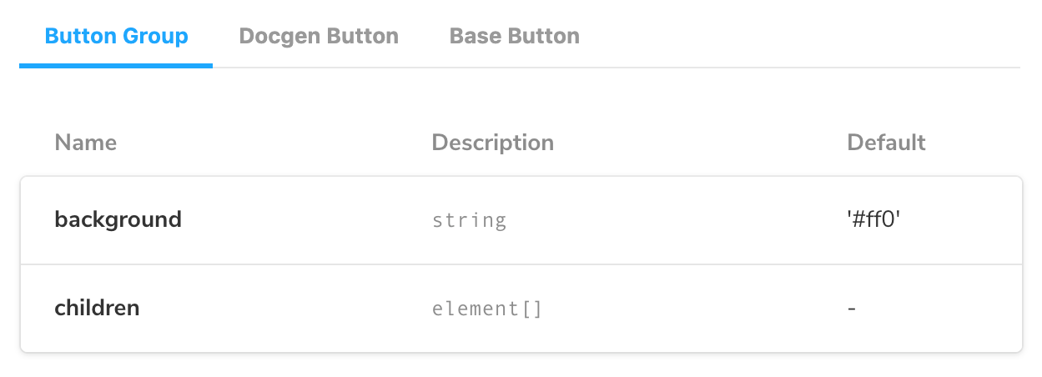Click the dash default for children
Viewport: 1042px width, 377px height.
[852, 309]
